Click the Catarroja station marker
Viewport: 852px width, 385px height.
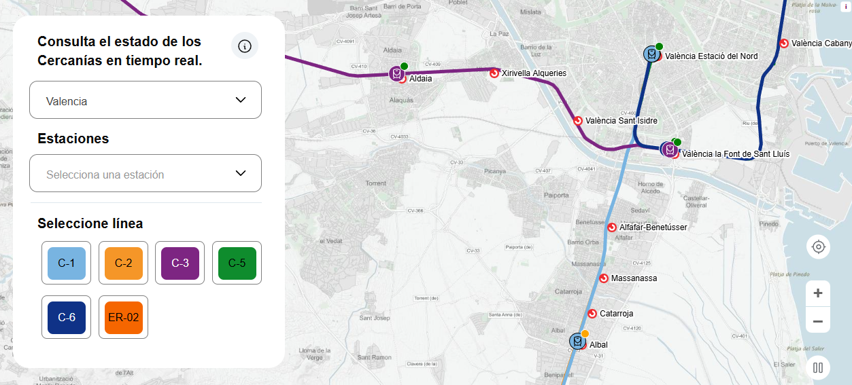pos(592,313)
